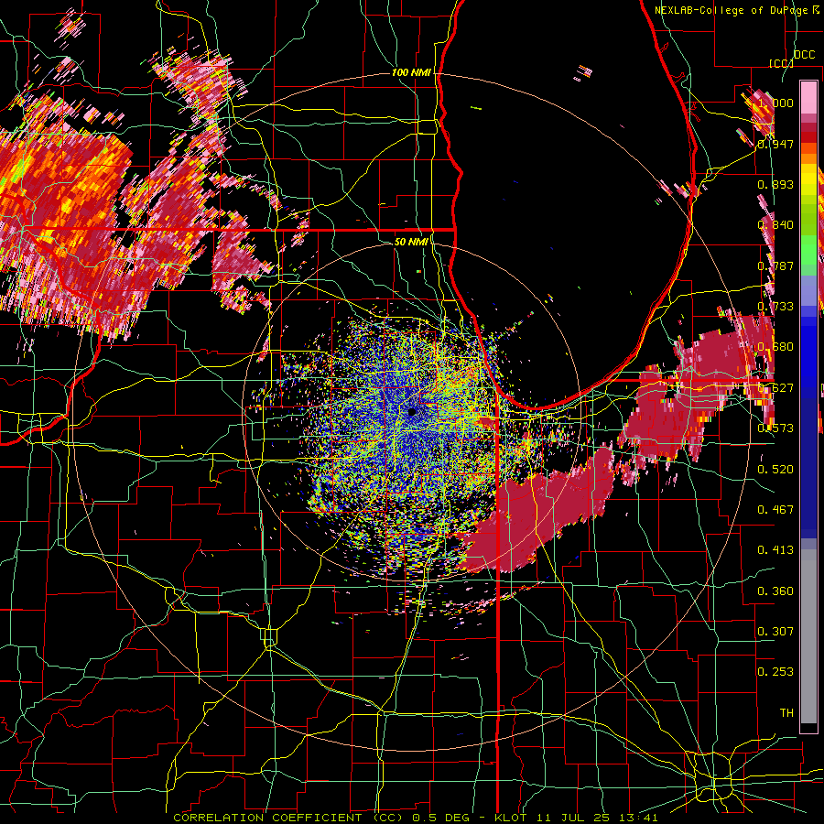Click the TH label under the scale
This screenshot has height=824, width=824.
786,713
